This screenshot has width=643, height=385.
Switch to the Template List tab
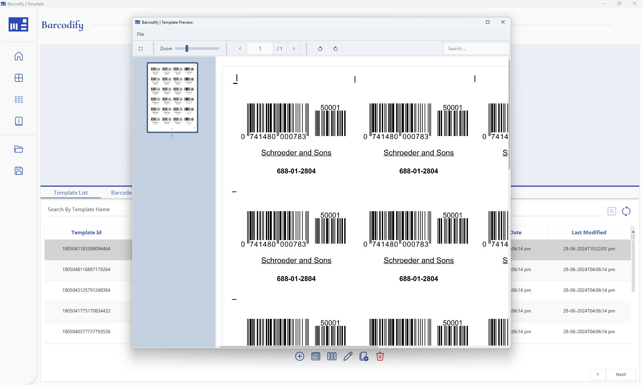pos(70,192)
